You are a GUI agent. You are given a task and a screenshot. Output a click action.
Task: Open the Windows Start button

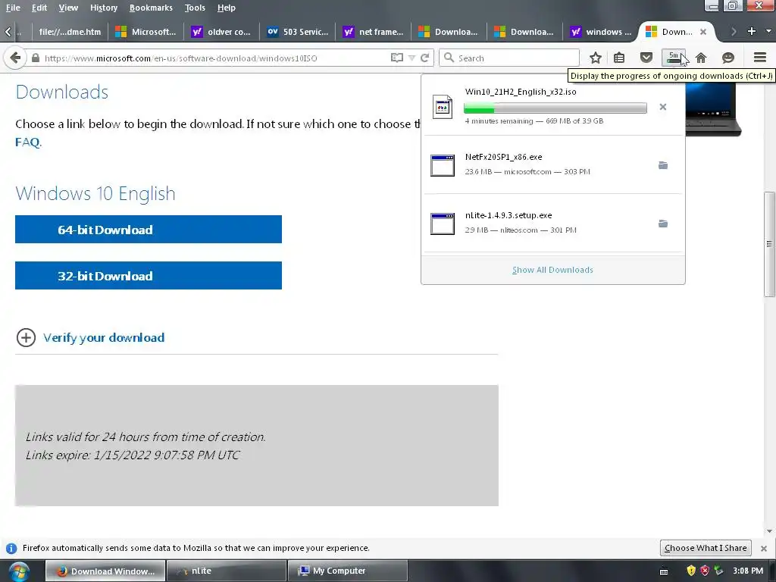click(19, 571)
